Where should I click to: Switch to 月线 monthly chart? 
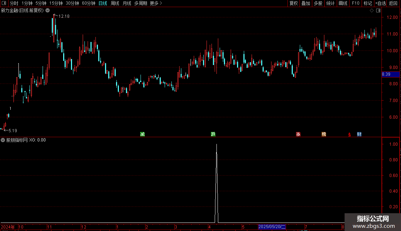coord(127,3)
